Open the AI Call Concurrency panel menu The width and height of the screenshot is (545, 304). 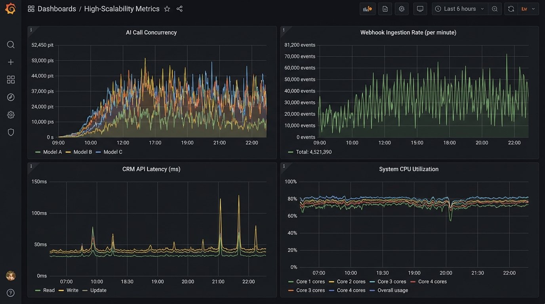(31, 30)
